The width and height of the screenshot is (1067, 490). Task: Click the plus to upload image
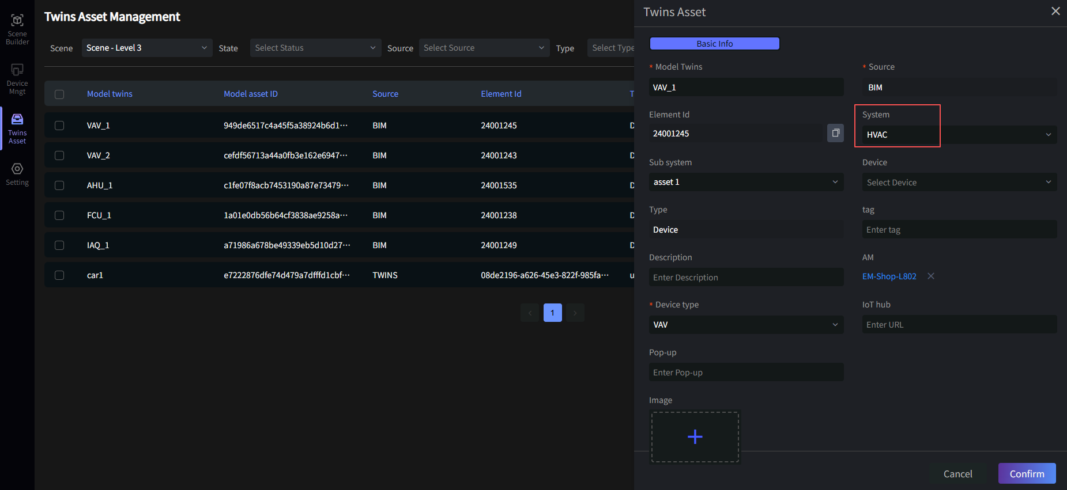point(695,436)
